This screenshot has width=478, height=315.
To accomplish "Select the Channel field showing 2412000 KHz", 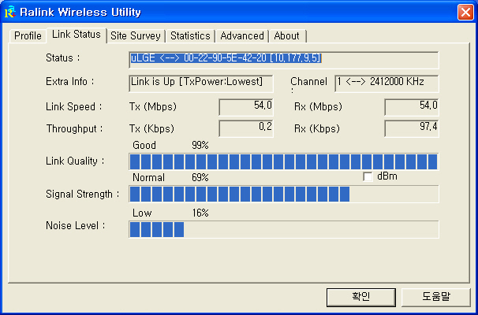I will (386, 83).
